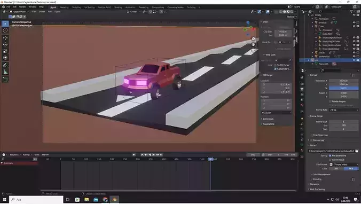Select the Add Cube tool
The height and width of the screenshot is (204, 361).
(x=5, y=80)
